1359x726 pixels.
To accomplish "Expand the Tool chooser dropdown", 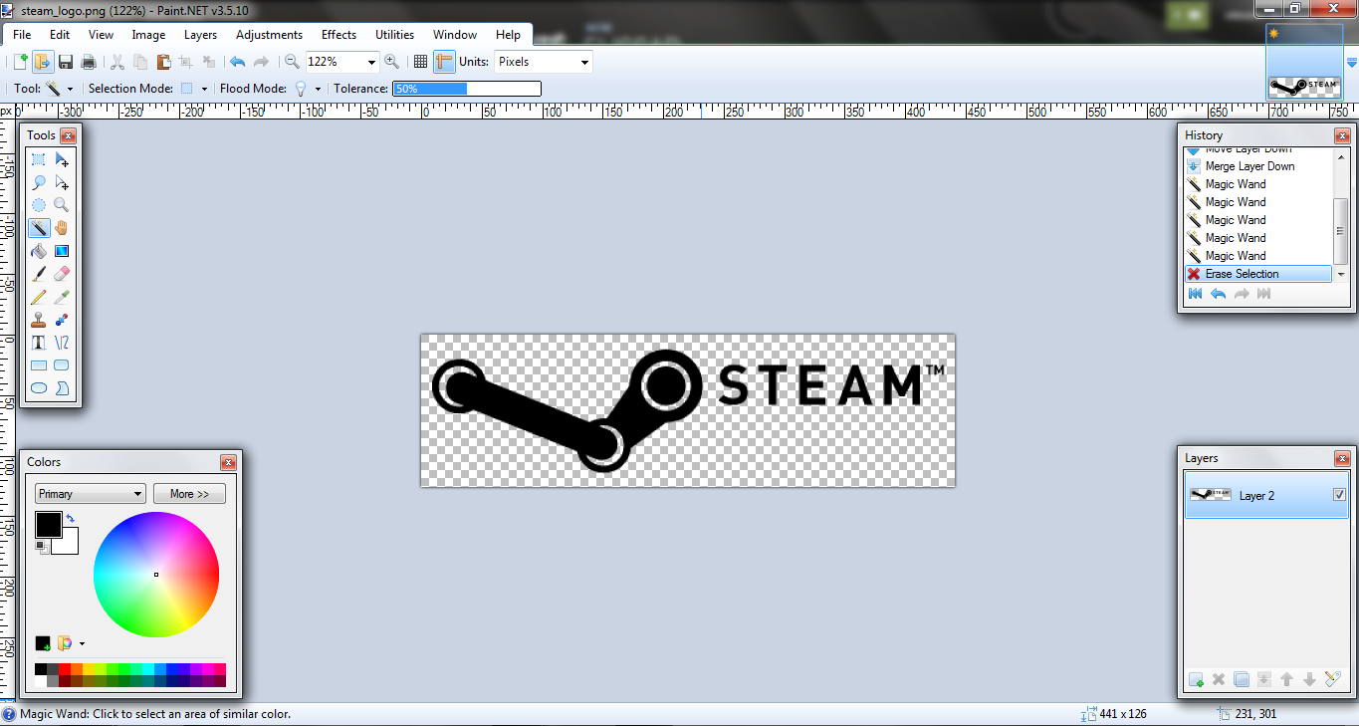I will 70,89.
